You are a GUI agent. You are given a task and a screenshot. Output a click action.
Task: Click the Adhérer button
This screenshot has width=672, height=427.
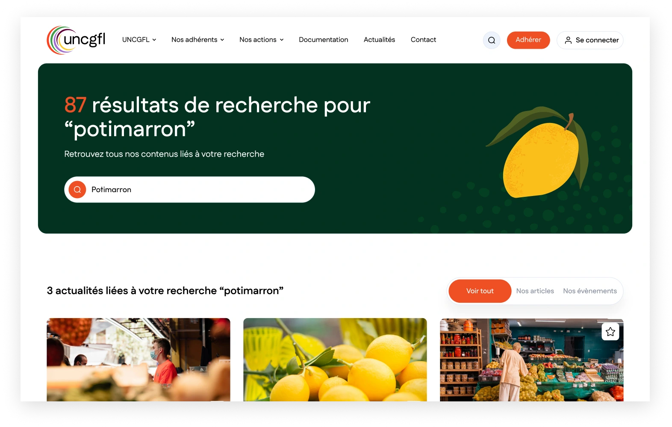pyautogui.click(x=528, y=40)
